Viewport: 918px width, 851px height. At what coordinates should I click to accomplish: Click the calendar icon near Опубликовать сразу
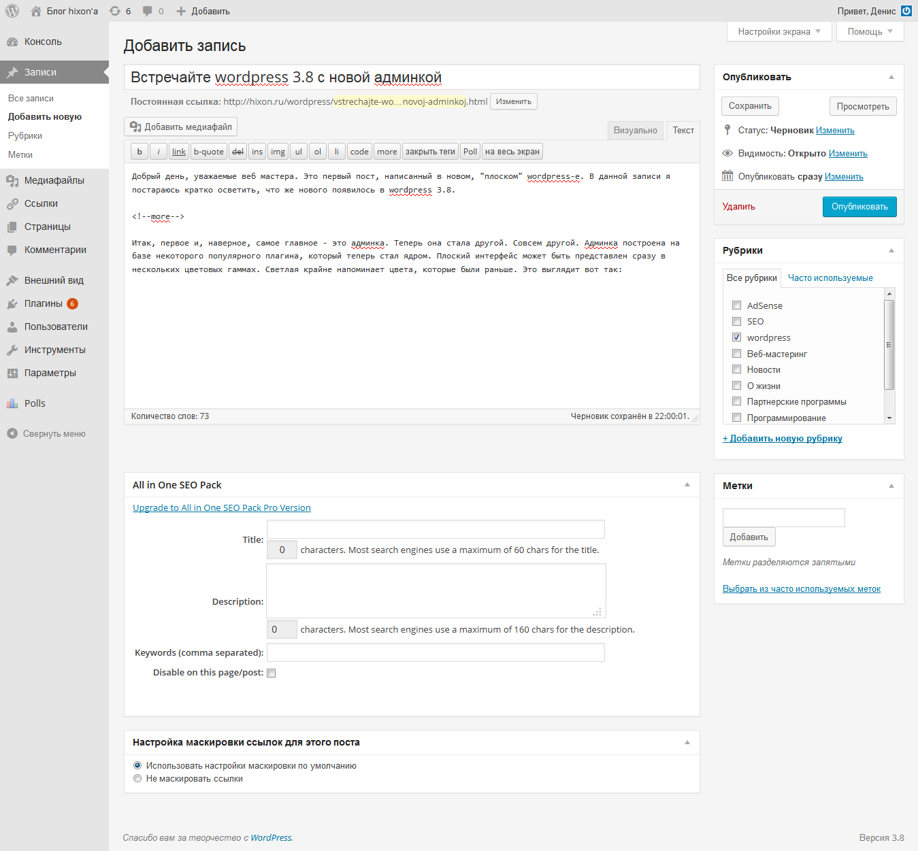(727, 176)
